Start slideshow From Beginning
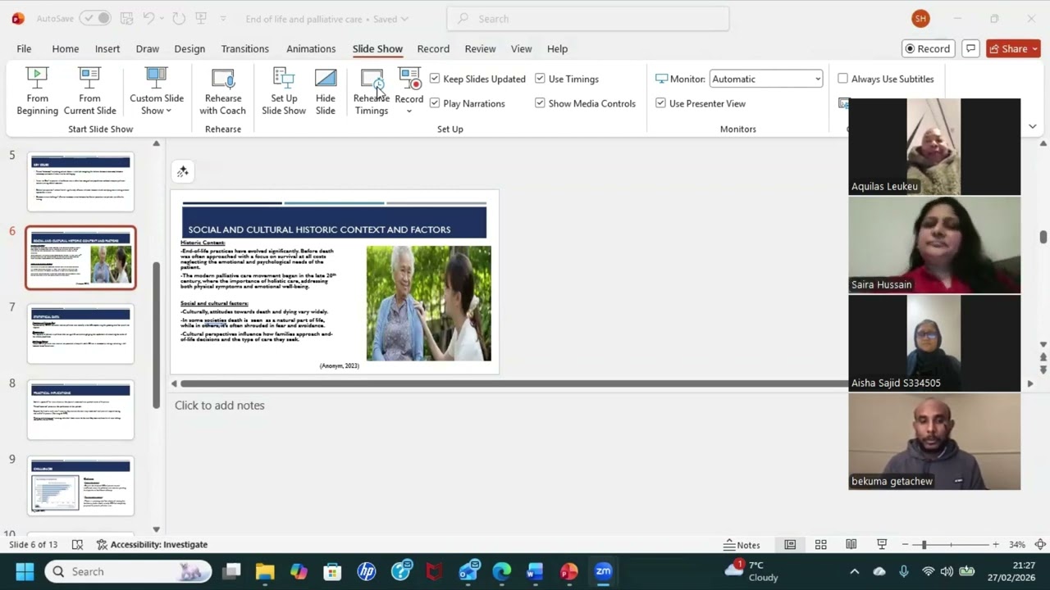Viewport: 1050px width, 590px height. pyautogui.click(x=37, y=91)
